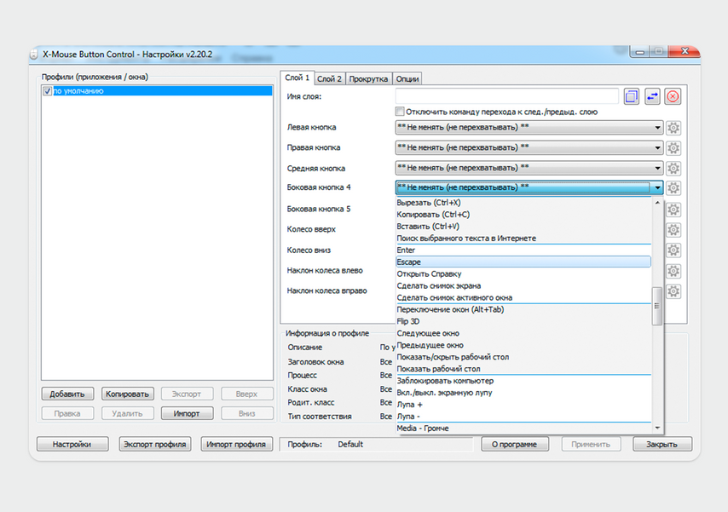The height and width of the screenshot is (512, 728).
Task: Open gear settings for Боковая кнопка 4
Action: coord(673,188)
